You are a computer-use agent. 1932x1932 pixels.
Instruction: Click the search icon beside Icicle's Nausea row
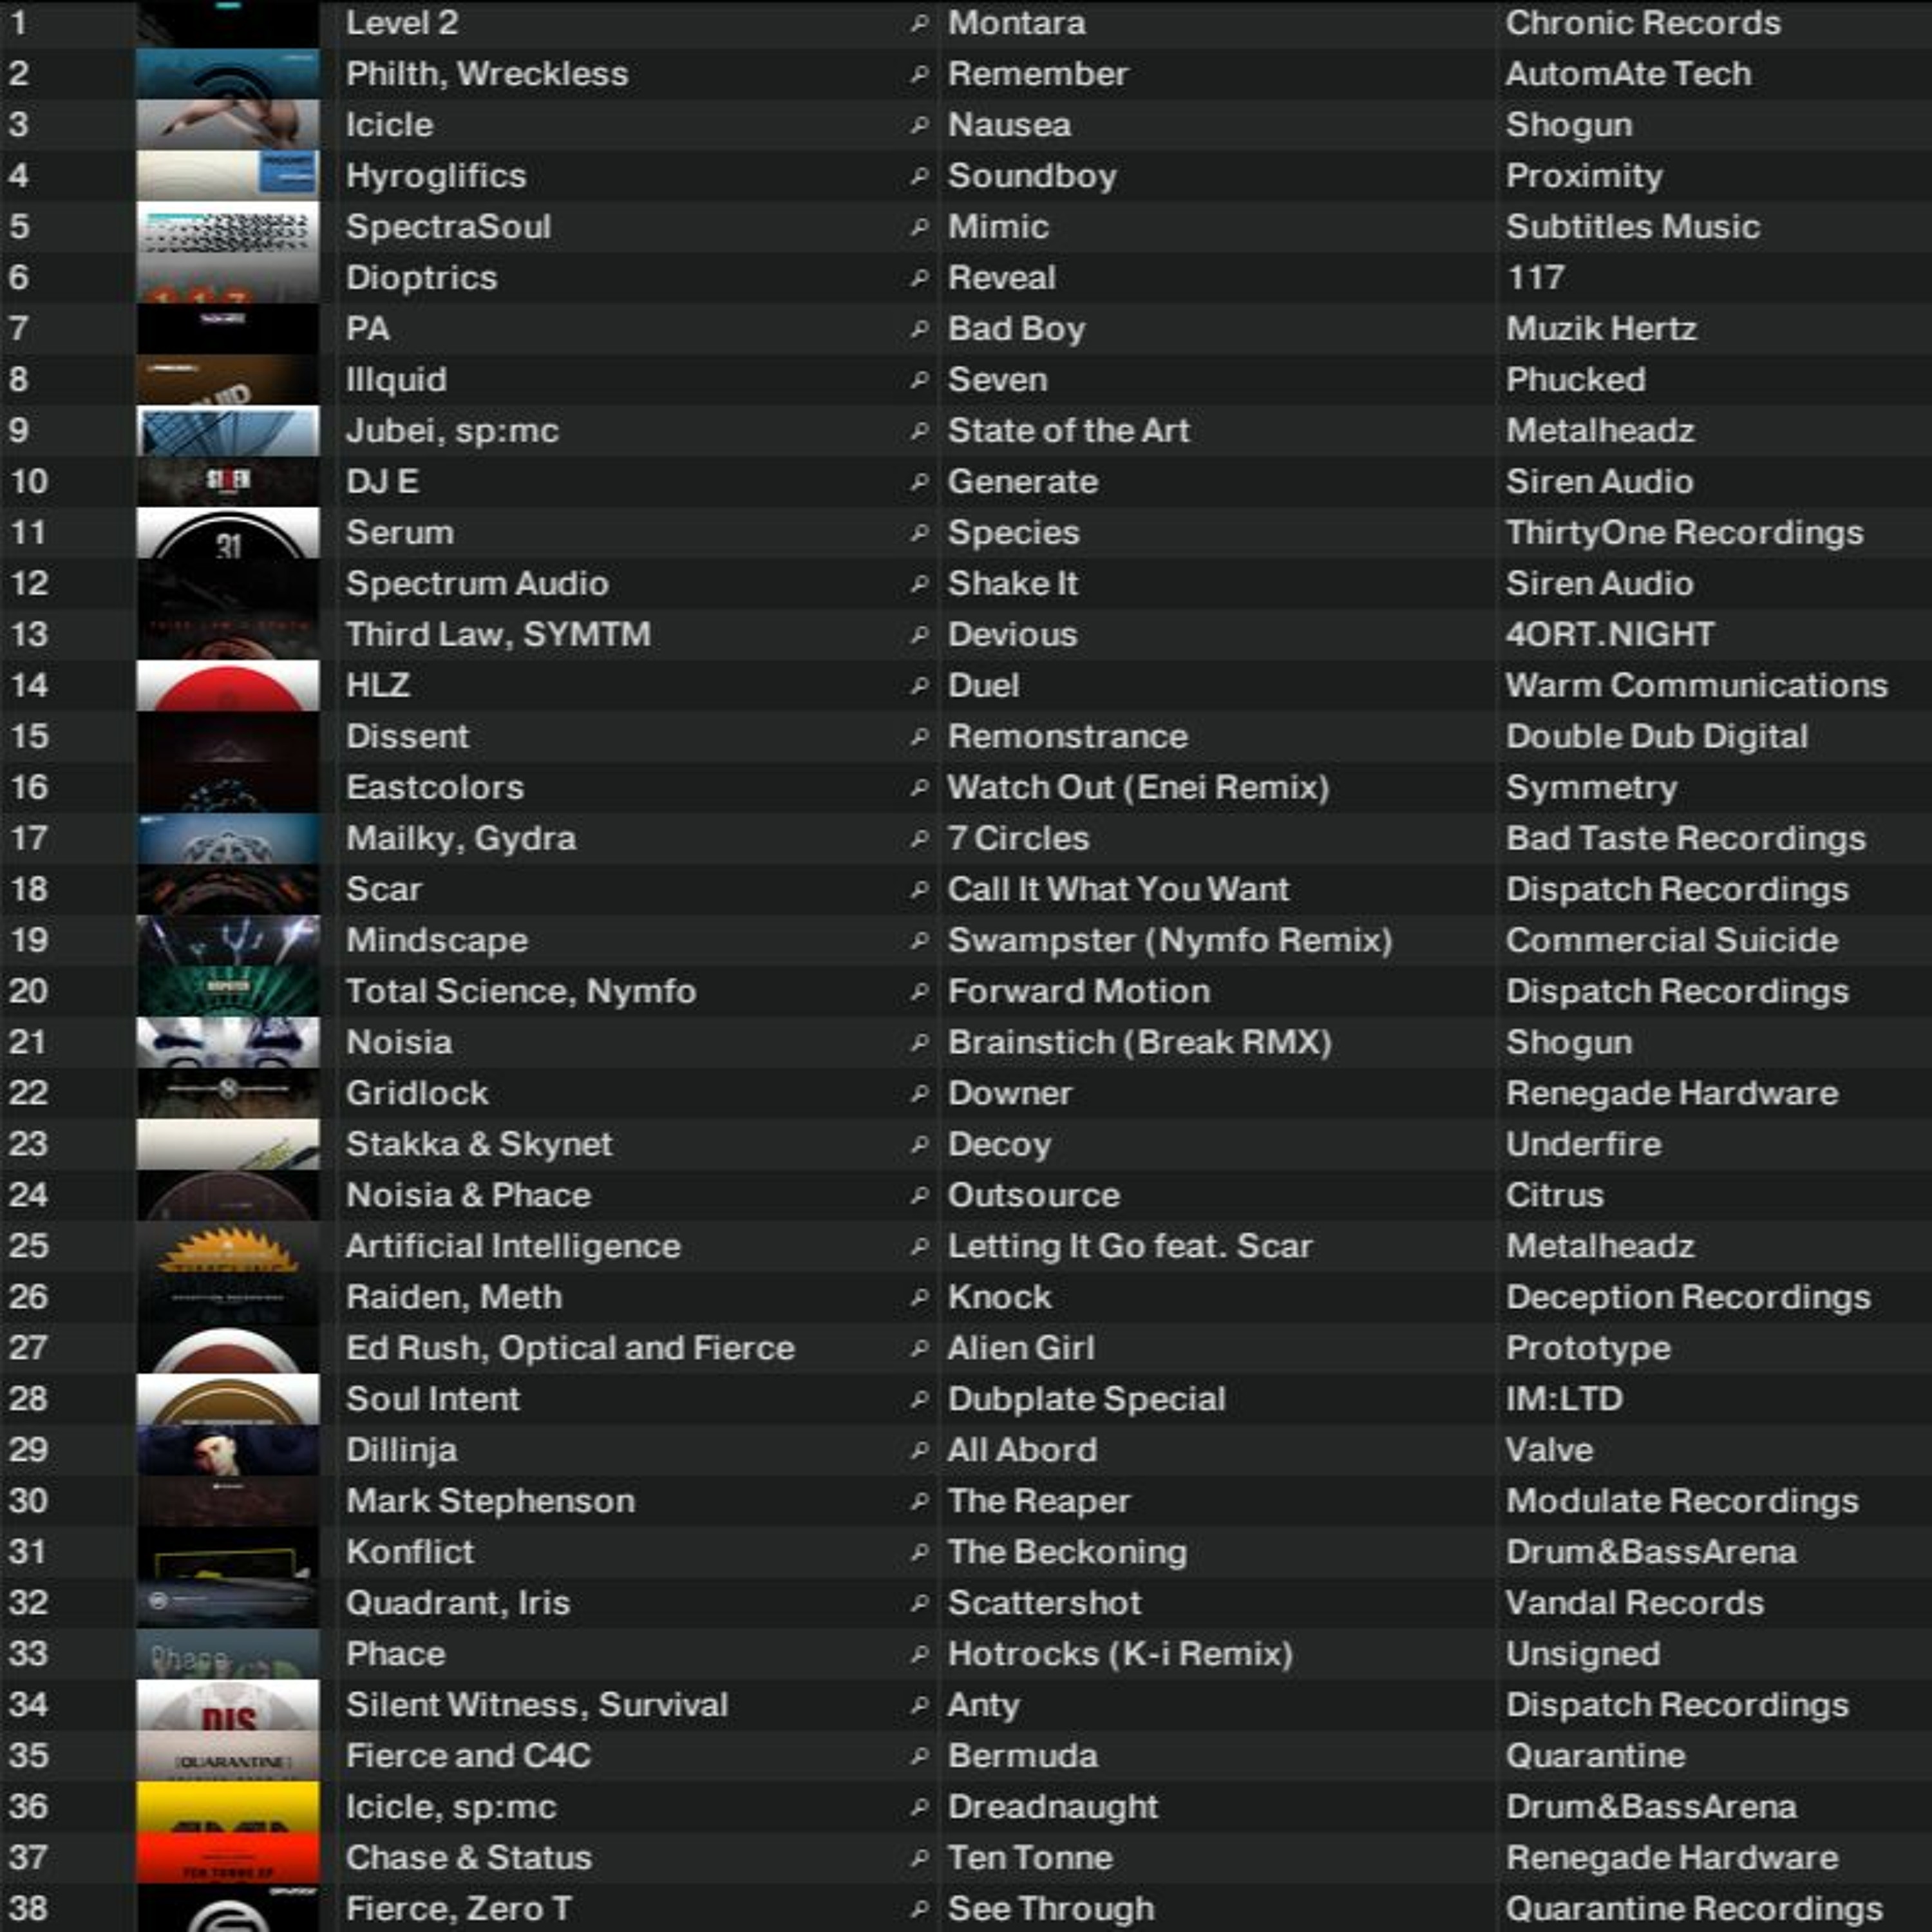pyautogui.click(x=919, y=125)
